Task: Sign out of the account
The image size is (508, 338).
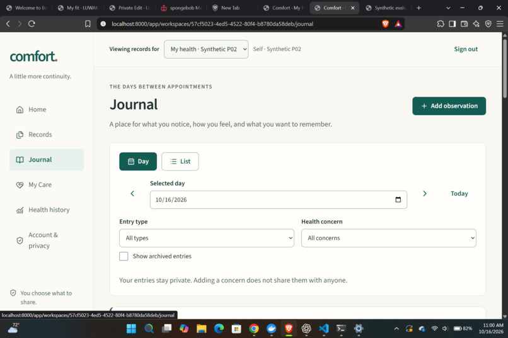Action: point(466,49)
